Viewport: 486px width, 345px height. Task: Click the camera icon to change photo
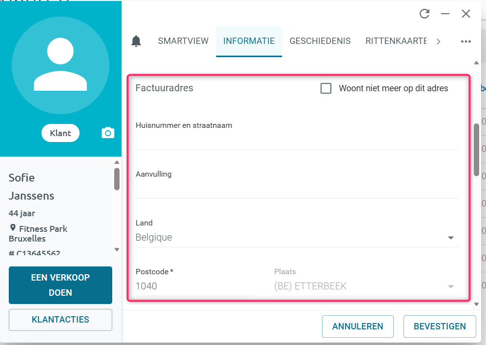[108, 133]
